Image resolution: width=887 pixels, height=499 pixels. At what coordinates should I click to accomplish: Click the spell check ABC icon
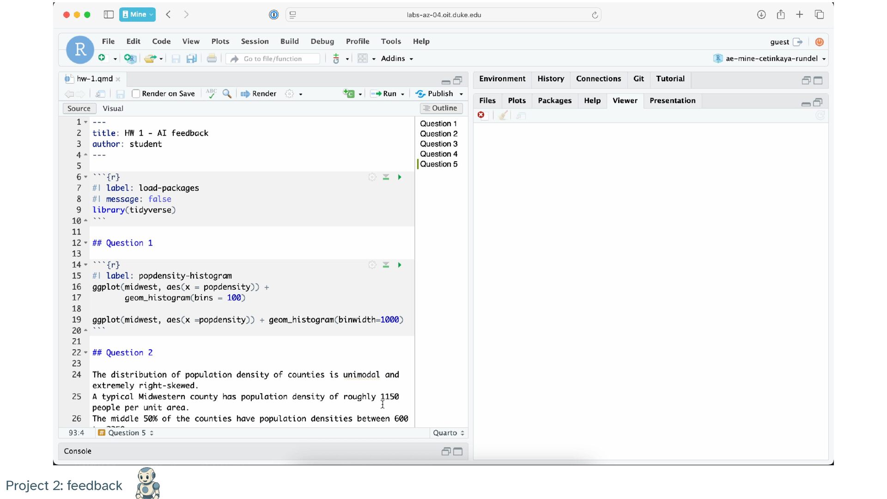[x=211, y=93]
